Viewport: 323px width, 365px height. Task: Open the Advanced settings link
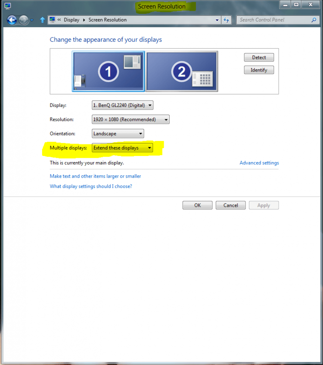coord(259,163)
